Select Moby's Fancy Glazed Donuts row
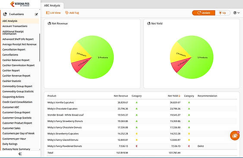Viewport: 243px width, 158px height. 142,140
